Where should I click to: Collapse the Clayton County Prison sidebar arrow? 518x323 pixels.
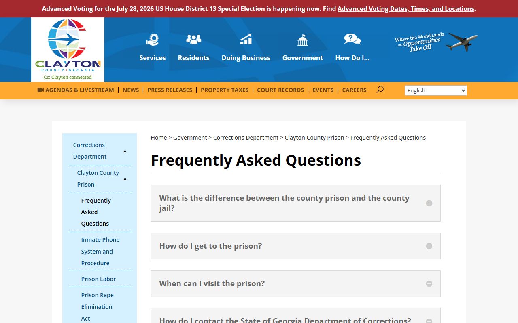point(125,179)
